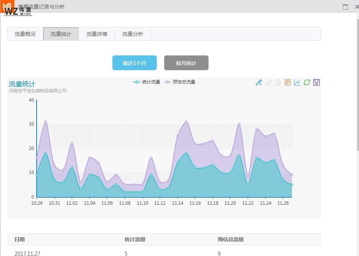The width and height of the screenshot is (359, 256).
Task: Select the 流量统计 tab
Action: pos(61,34)
